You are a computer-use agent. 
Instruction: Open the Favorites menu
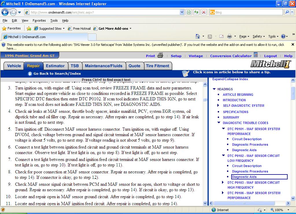tap(39, 20)
